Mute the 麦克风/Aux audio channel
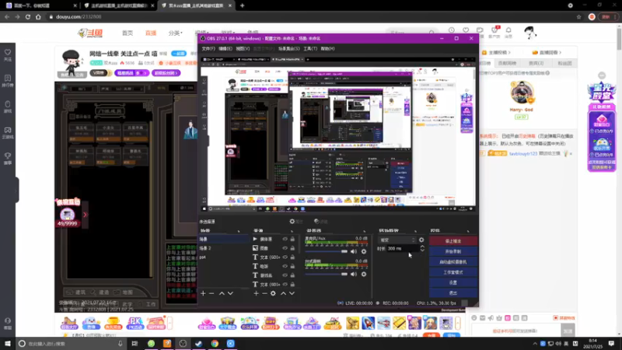The width and height of the screenshot is (622, 350). tap(354, 251)
